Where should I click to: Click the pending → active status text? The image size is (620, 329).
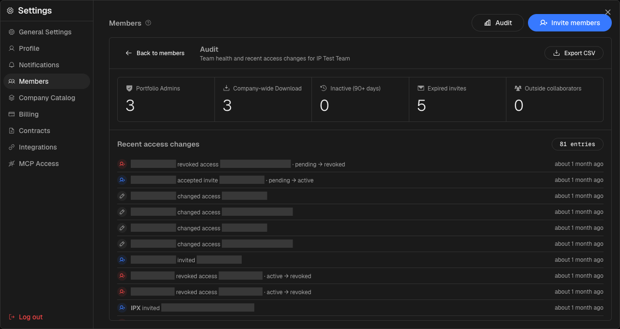point(291,180)
